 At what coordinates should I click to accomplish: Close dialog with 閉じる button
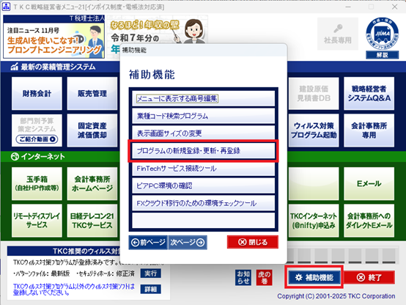253,242
